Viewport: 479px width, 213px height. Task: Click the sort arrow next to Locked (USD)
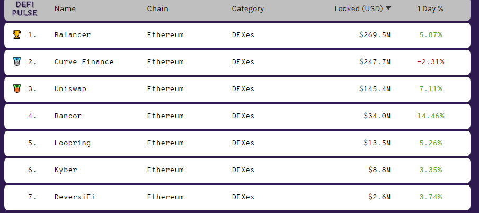click(388, 8)
